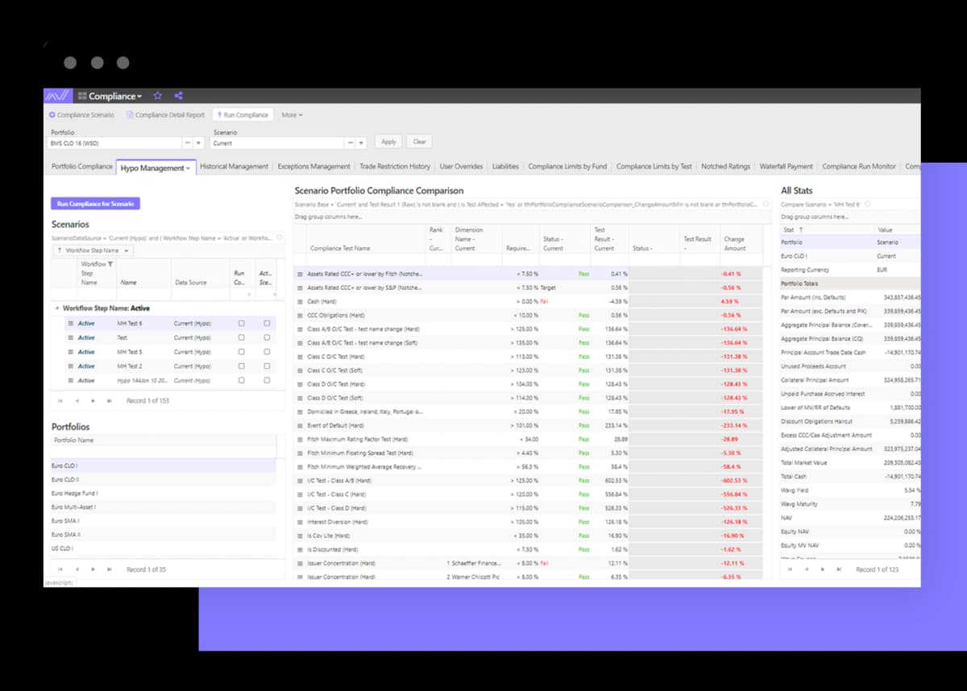The width and height of the screenshot is (967, 691).
Task: Open the Notched Ratings tab
Action: [725, 167]
